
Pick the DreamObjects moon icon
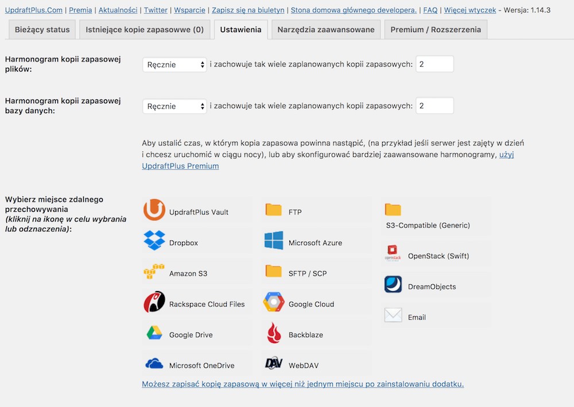pyautogui.click(x=393, y=284)
